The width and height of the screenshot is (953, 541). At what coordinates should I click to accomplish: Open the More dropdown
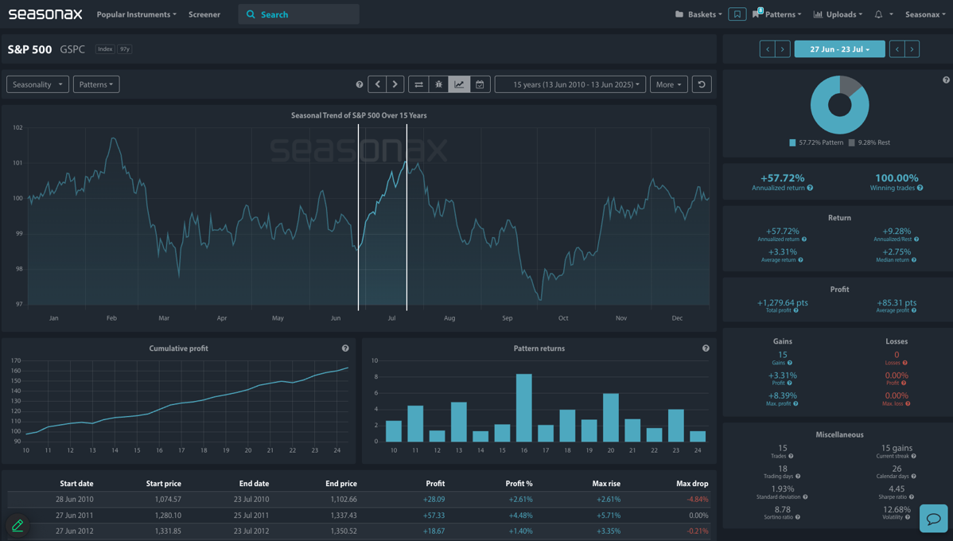pyautogui.click(x=668, y=84)
